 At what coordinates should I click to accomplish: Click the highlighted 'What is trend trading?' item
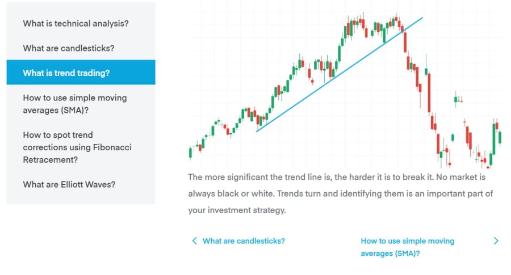pos(81,72)
